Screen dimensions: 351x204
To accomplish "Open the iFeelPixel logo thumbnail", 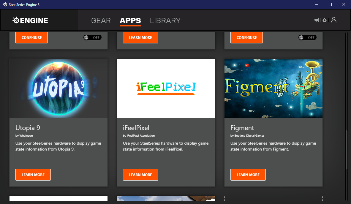I will click(166, 88).
